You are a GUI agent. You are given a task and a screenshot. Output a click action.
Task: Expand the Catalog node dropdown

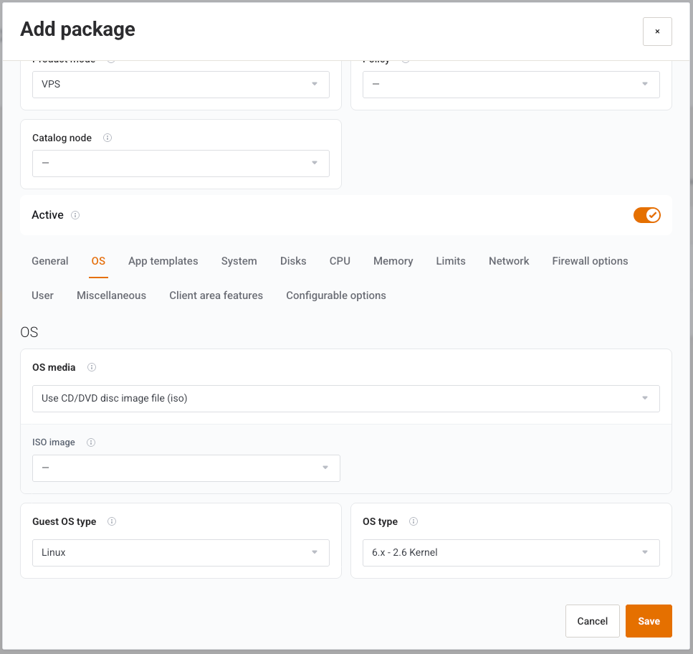pyautogui.click(x=181, y=163)
